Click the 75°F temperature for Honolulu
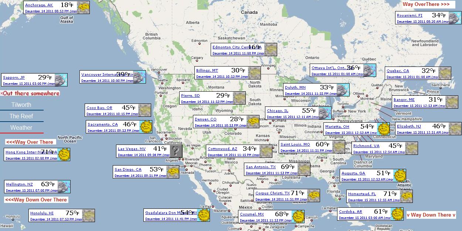The width and height of the screenshot is (462, 231). pyautogui.click(x=72, y=213)
